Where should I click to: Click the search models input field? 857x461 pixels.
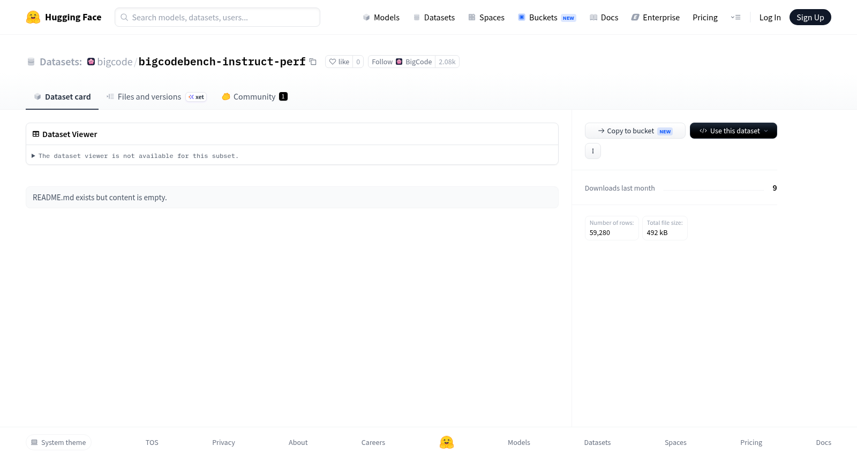pos(217,17)
